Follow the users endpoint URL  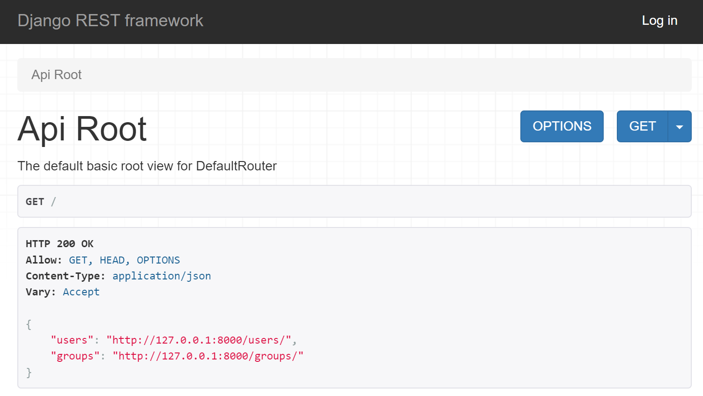[x=199, y=340]
